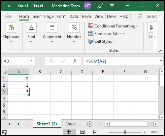Viewport: 165px width, 136px height.
Task: Select row 1 header
Action: (4, 79)
